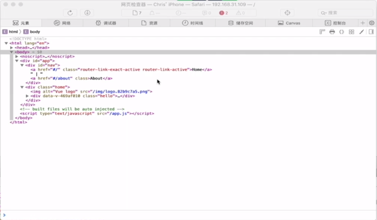
Task: Focus the search field in the toolbar
Action: point(345,13)
